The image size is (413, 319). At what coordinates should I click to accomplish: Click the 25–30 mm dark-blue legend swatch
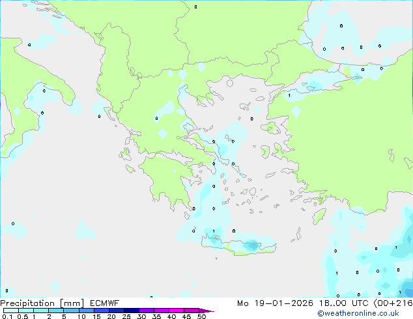coord(132,311)
